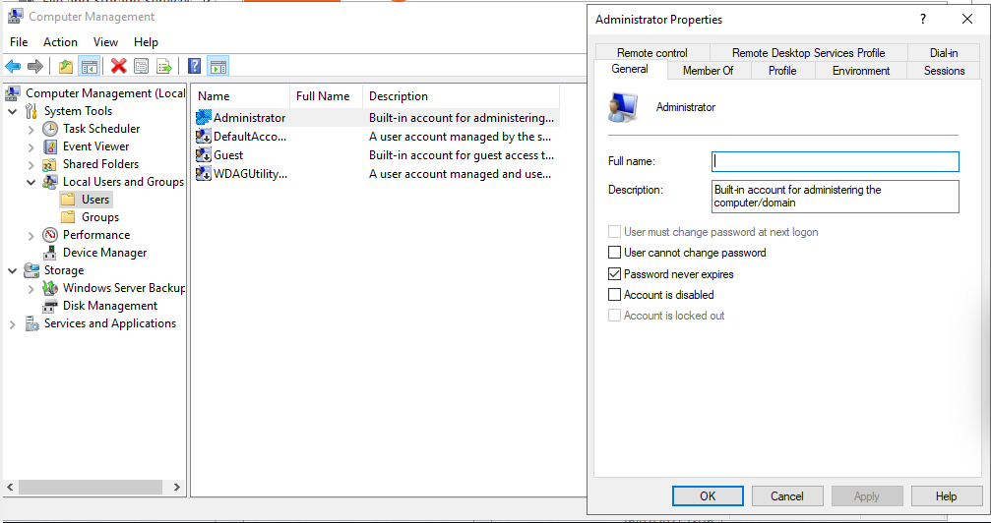991x523 pixels.
Task: Click the Services and Applications icon
Action: (x=31, y=323)
